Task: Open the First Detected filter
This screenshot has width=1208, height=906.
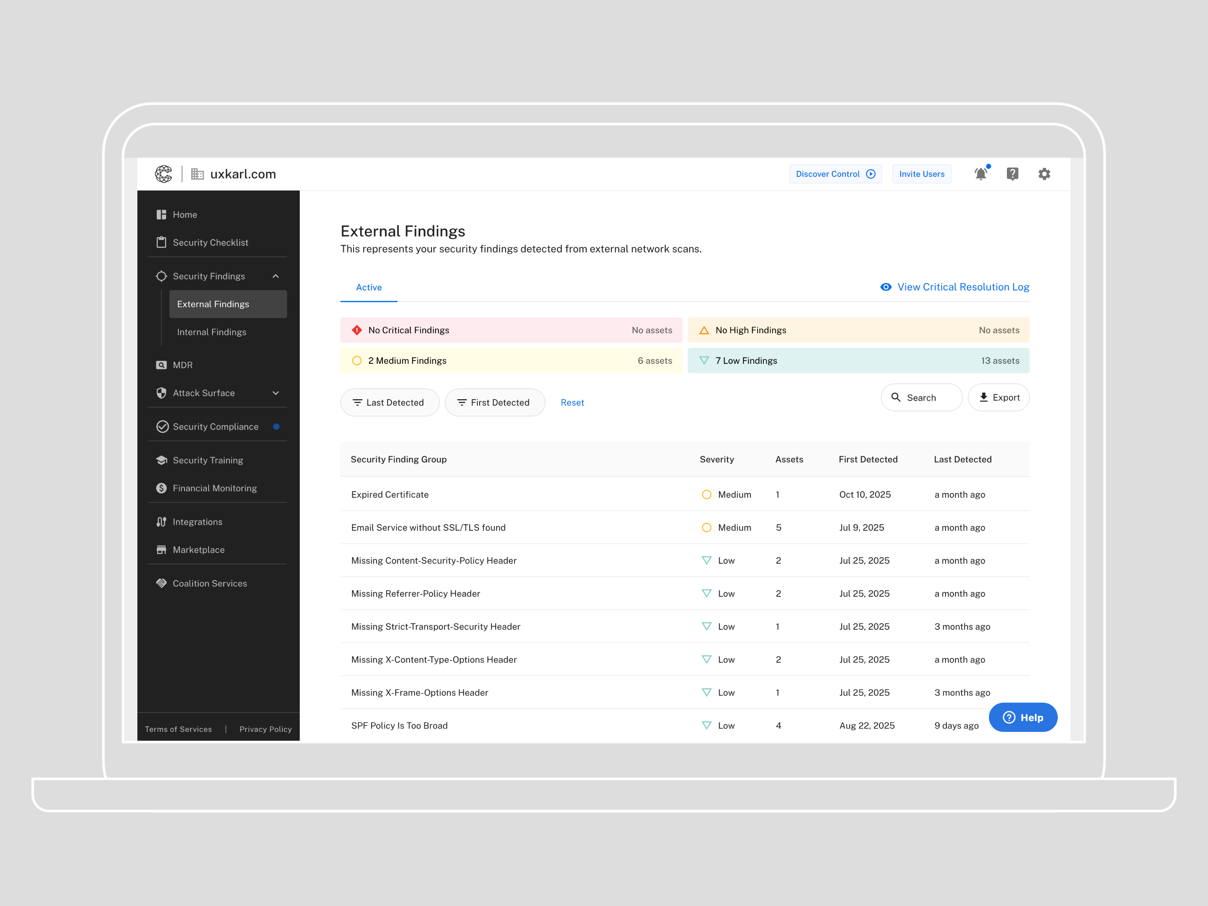Action: (494, 402)
